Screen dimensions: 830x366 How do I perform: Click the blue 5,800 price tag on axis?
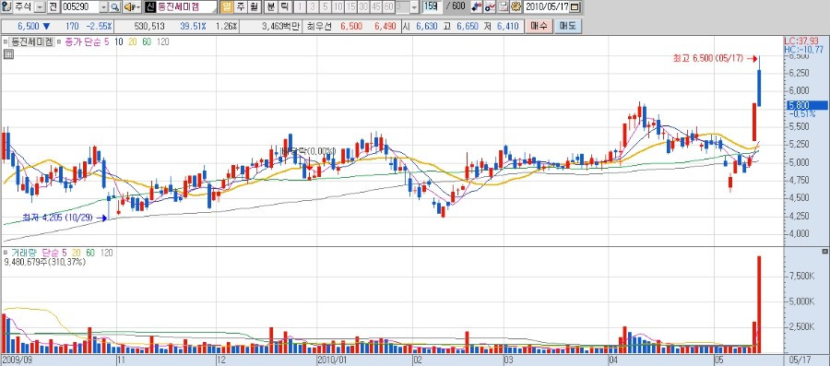[808, 105]
